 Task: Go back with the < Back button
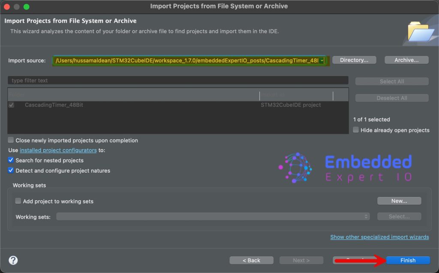click(x=251, y=260)
